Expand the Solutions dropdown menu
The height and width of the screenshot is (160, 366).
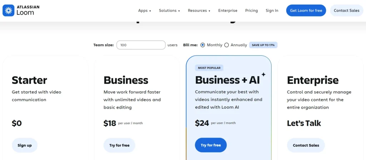169,11
